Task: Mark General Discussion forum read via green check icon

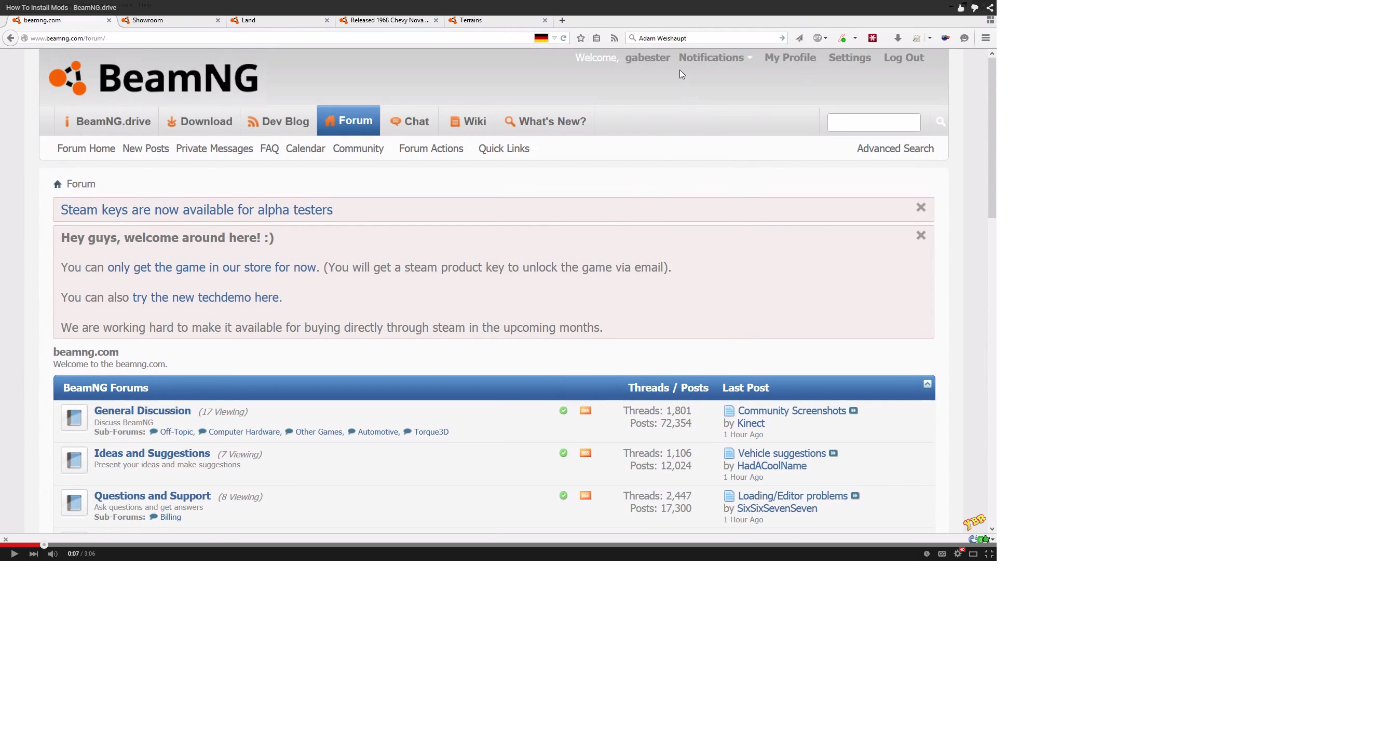Action: pos(563,411)
